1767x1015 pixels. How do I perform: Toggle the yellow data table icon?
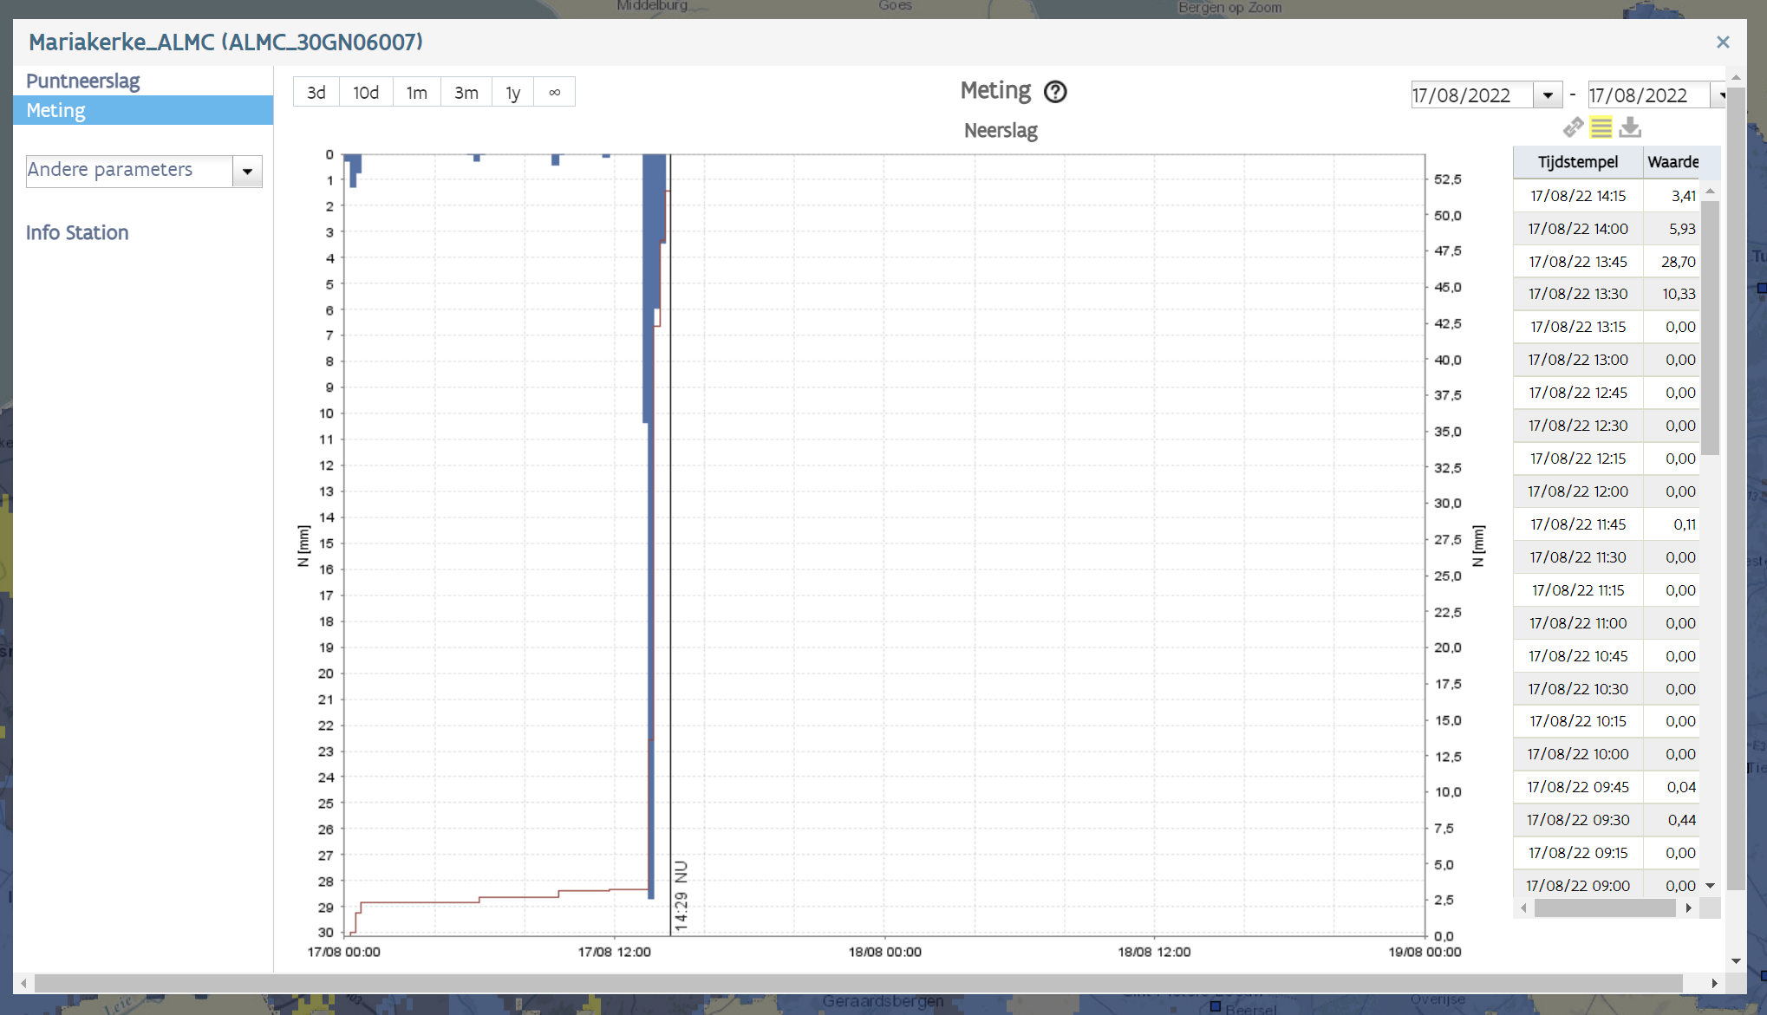pos(1601,127)
